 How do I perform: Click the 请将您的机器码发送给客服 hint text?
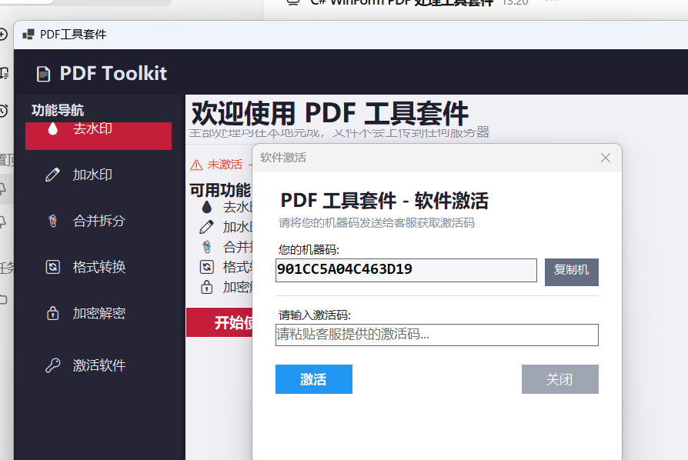coord(376,223)
